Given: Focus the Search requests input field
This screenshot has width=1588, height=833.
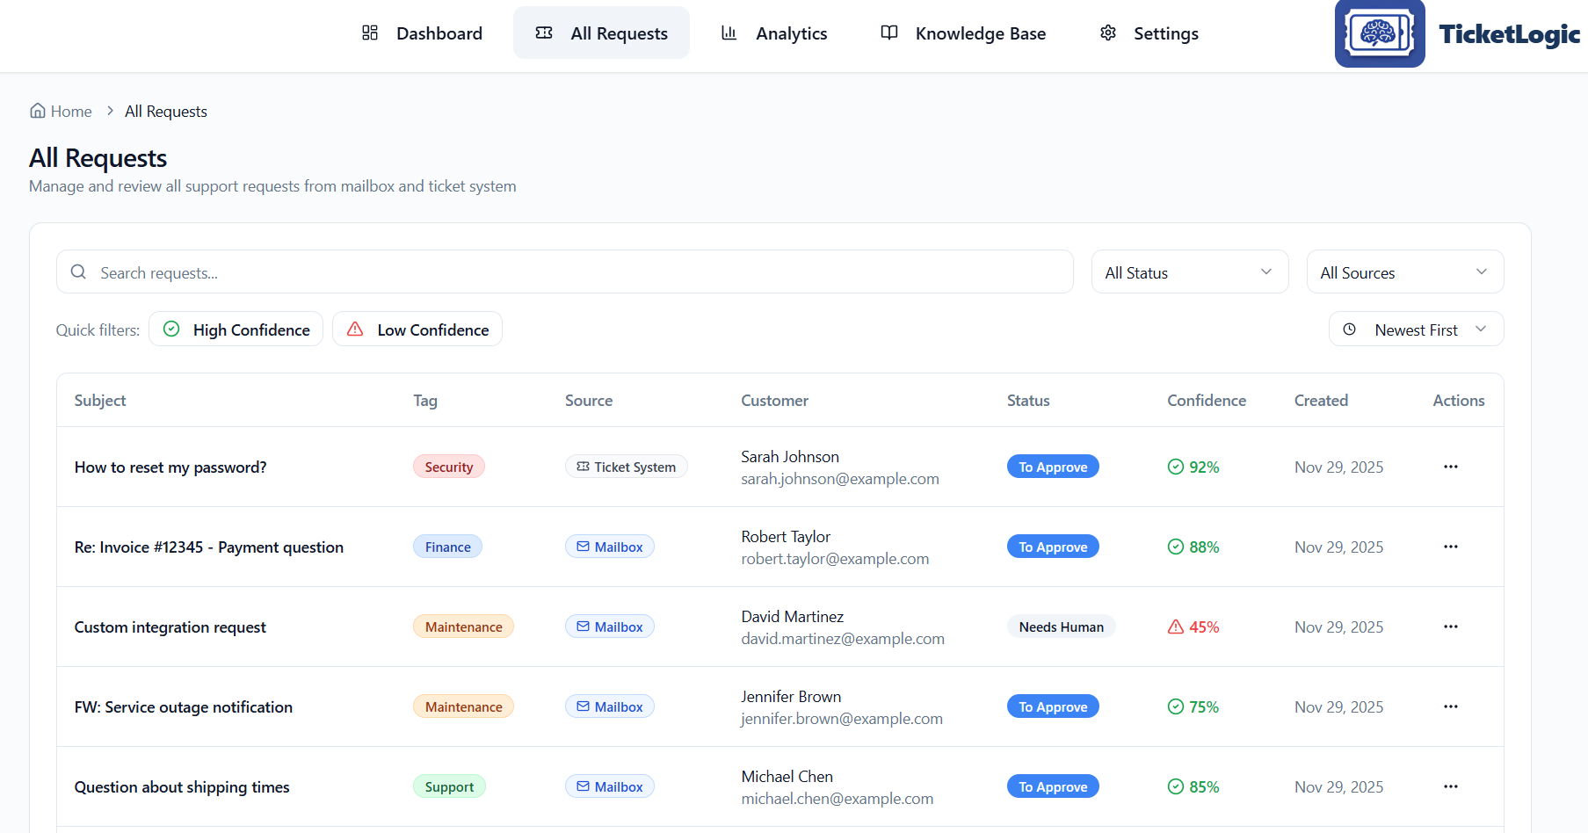Looking at the screenshot, I should [580, 272].
